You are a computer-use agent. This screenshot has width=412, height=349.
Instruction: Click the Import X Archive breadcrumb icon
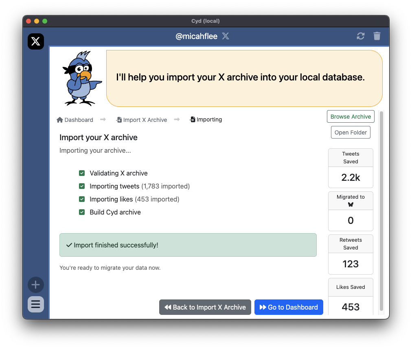[x=119, y=120]
